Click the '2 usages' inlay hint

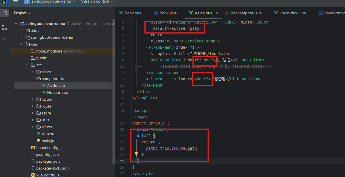[x=140, y=117]
